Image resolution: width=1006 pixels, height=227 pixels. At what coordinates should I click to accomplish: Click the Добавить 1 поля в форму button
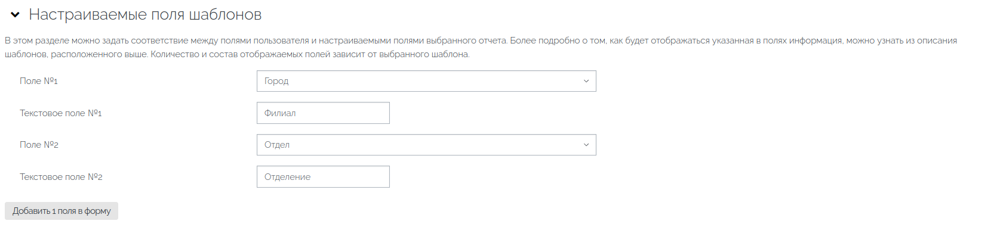(61, 211)
